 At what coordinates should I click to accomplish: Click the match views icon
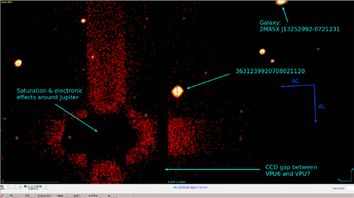coord(45,187)
